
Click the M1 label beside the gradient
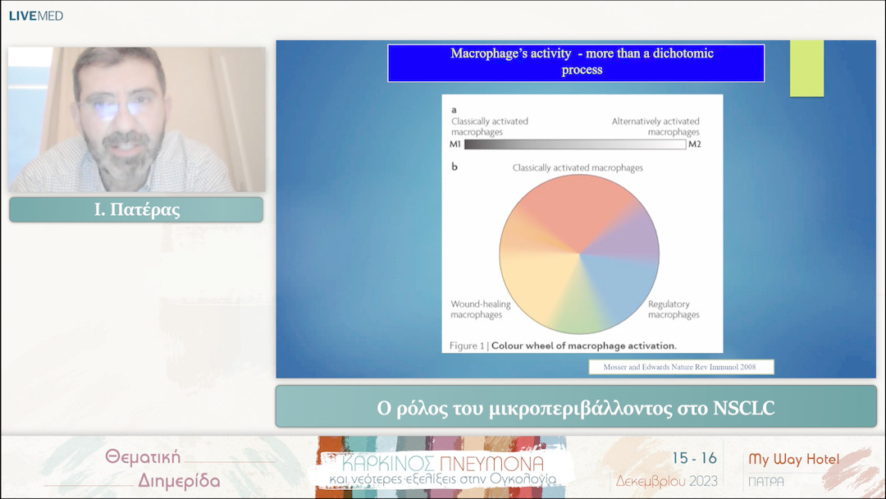coord(455,144)
